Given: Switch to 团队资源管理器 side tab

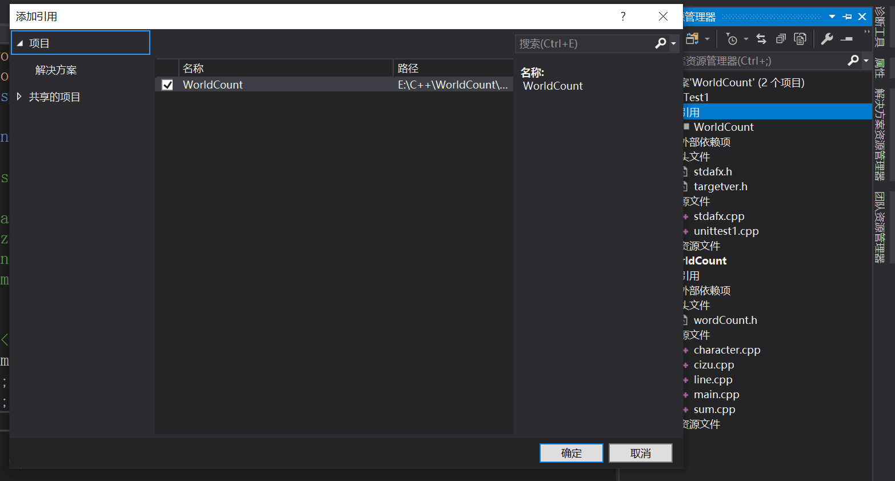Looking at the screenshot, I should (x=881, y=227).
